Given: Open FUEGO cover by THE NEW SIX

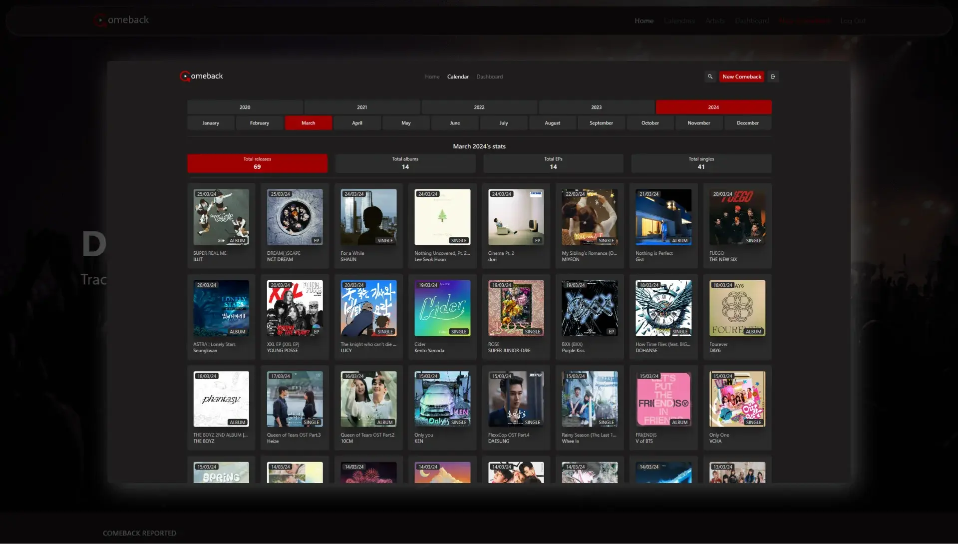Looking at the screenshot, I should pos(737,217).
